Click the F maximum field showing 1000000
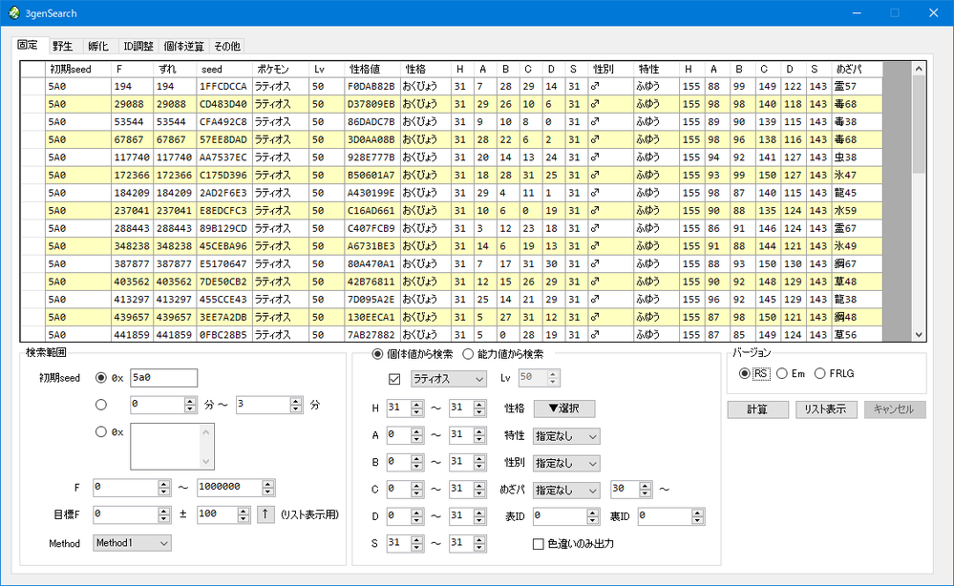Viewport: 954px width, 586px height. pyautogui.click(x=236, y=488)
